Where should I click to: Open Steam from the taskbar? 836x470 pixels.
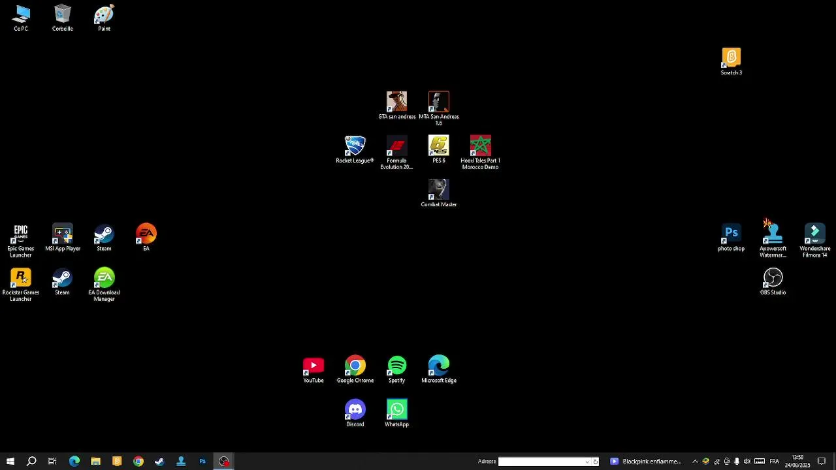(159, 462)
